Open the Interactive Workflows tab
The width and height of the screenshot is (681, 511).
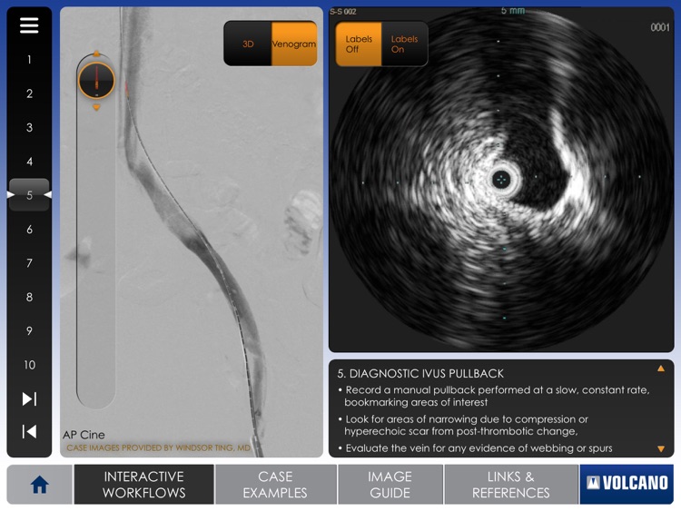coord(143,485)
